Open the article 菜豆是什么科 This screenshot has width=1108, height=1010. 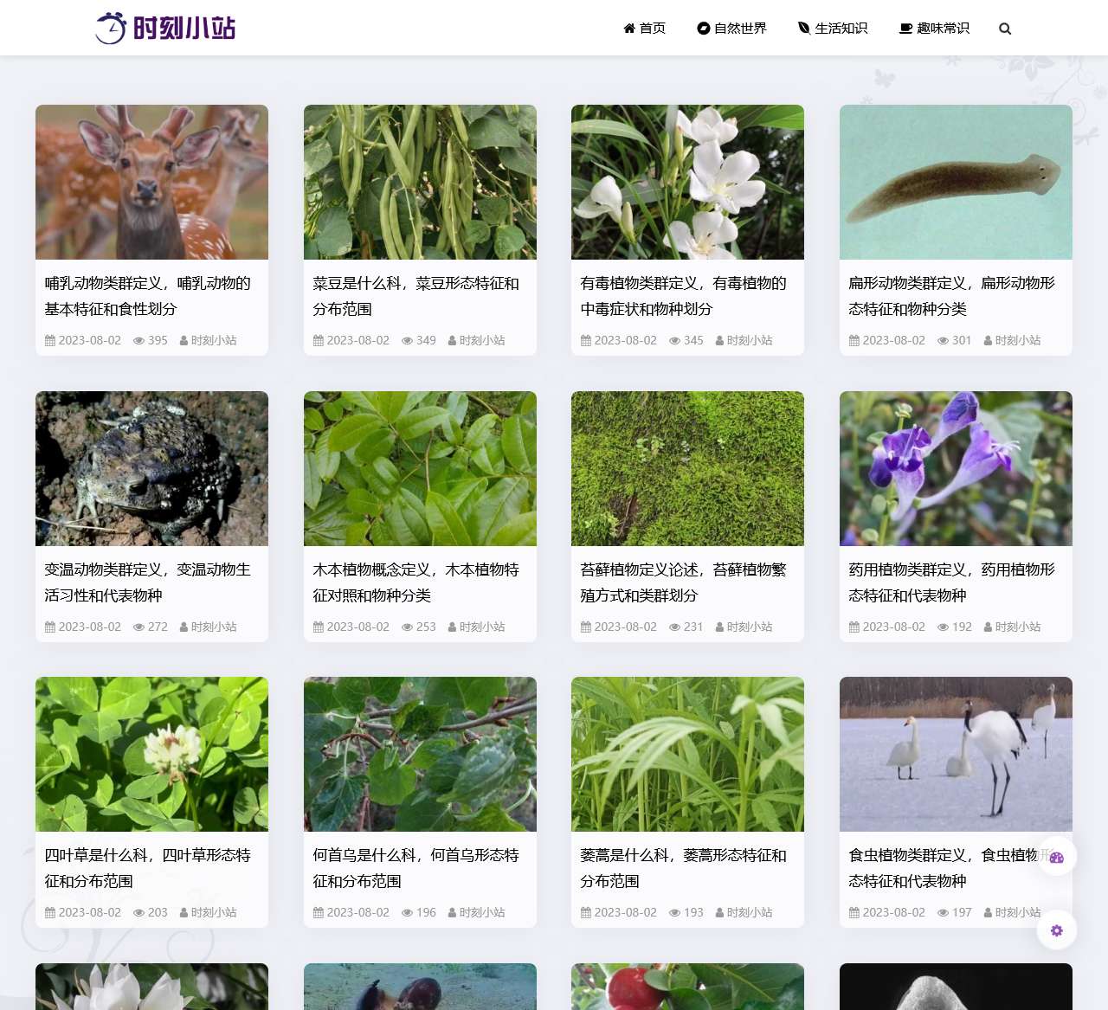coord(416,296)
